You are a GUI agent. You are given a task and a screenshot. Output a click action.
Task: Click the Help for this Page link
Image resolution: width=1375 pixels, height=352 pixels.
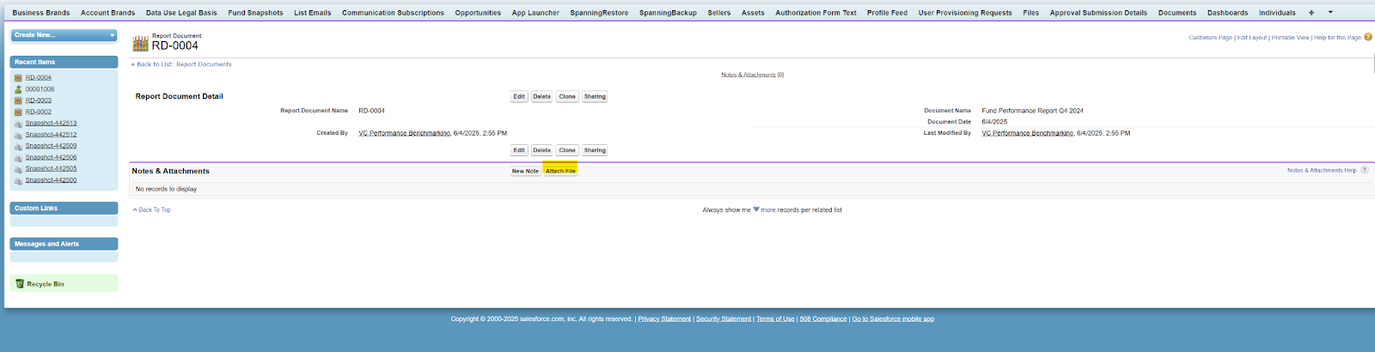[1337, 38]
